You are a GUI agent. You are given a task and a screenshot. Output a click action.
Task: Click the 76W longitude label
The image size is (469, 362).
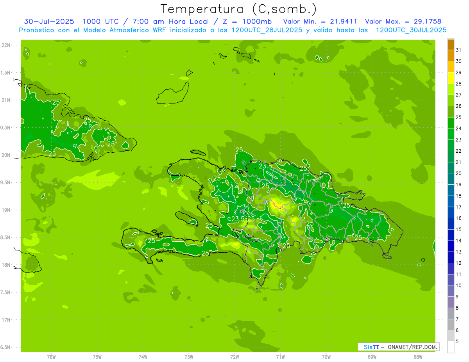(x=51, y=357)
